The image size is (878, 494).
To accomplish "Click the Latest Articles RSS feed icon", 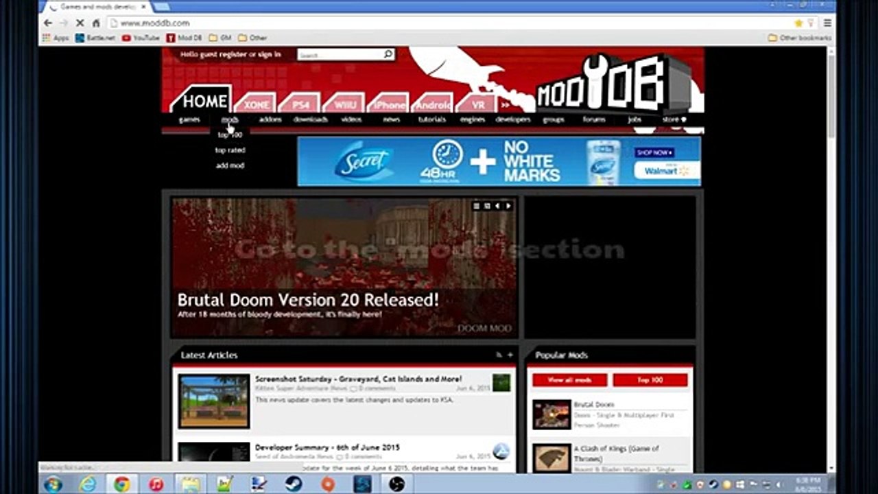I will (x=499, y=355).
